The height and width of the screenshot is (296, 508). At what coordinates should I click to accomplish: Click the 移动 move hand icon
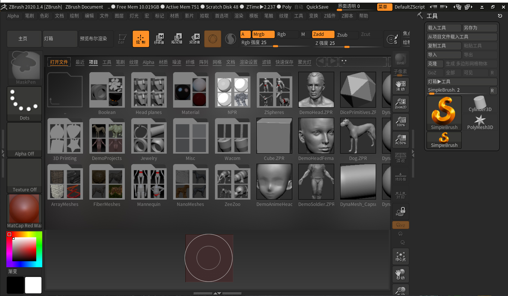(400, 274)
